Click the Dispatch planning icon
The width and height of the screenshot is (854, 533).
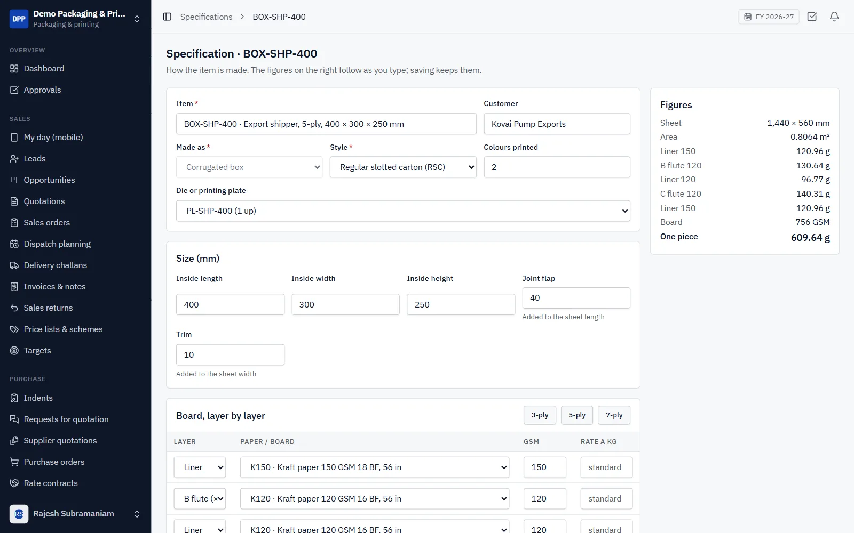point(14,244)
